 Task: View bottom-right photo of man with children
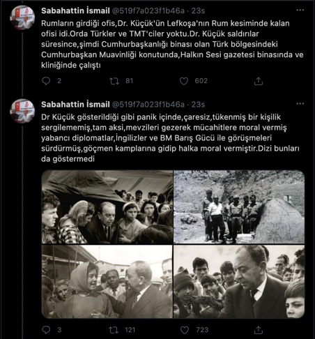click(x=239, y=282)
